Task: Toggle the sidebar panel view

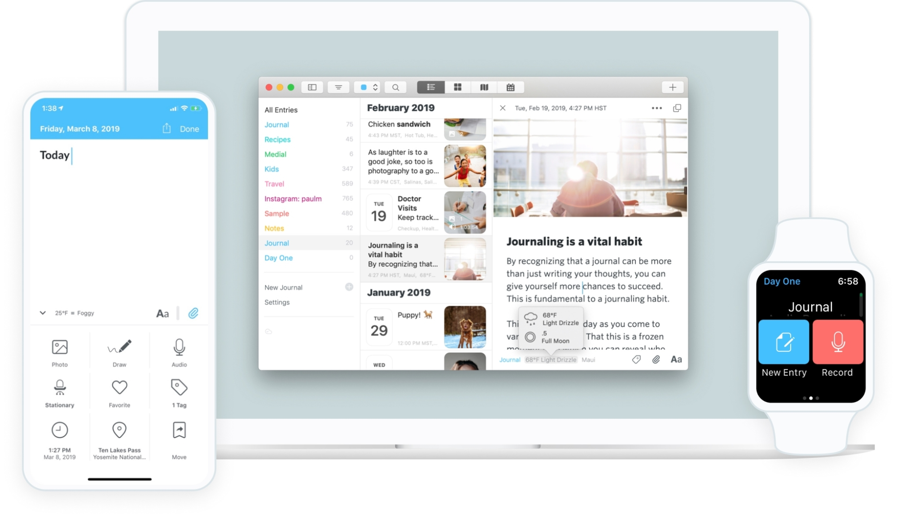Action: (x=311, y=87)
